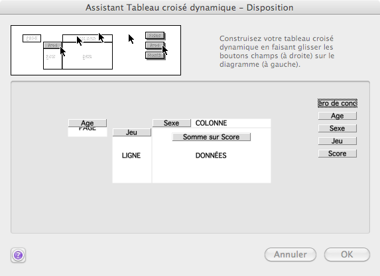Screen dimensions: 380x276
Task: Click the "Somme sur Score" data field button
Action: click(x=212, y=137)
